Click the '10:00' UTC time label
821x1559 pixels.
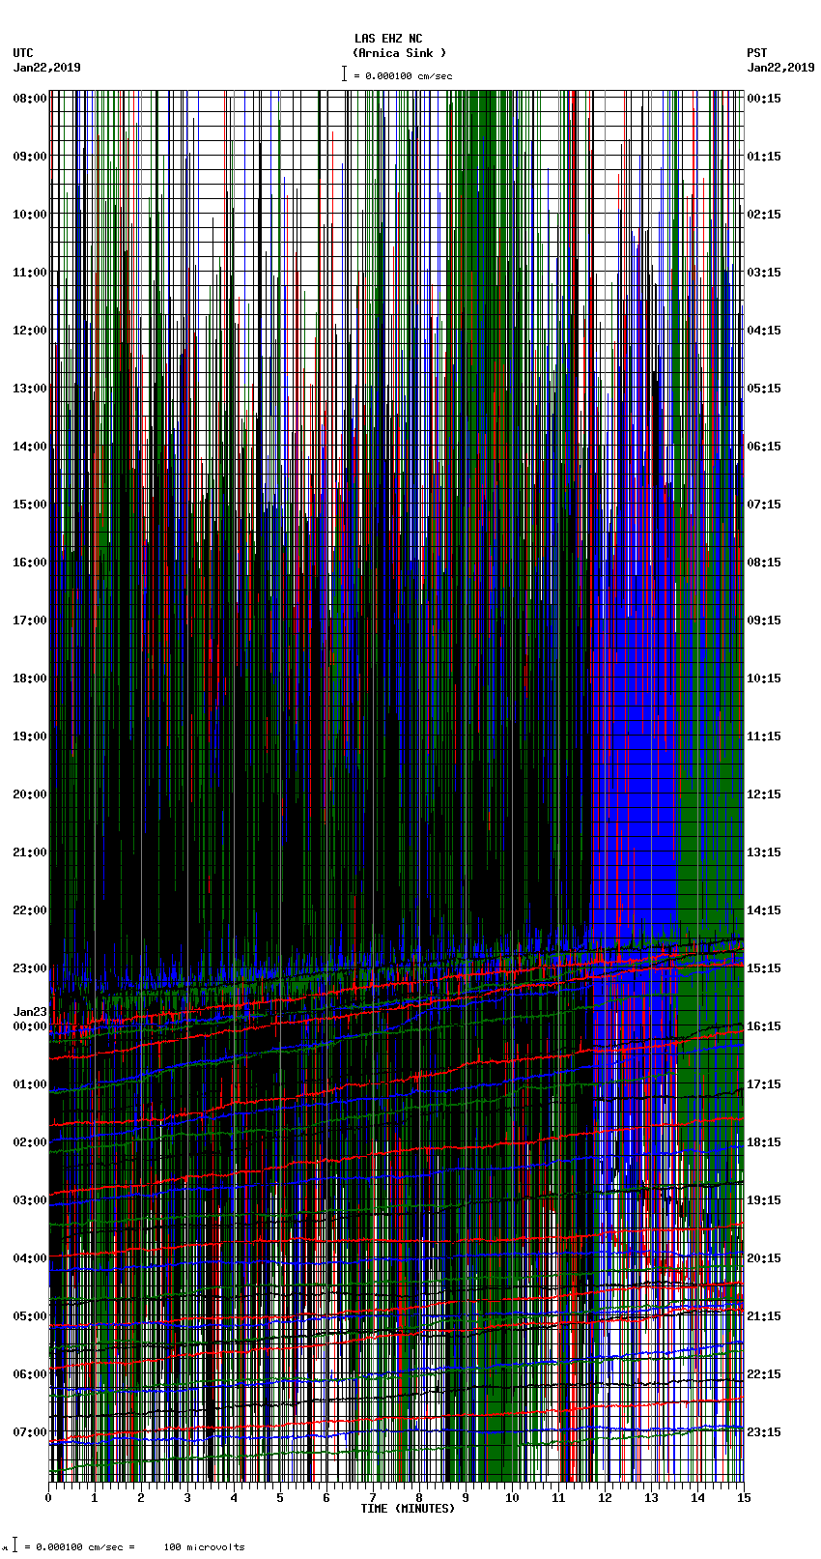tap(30, 215)
